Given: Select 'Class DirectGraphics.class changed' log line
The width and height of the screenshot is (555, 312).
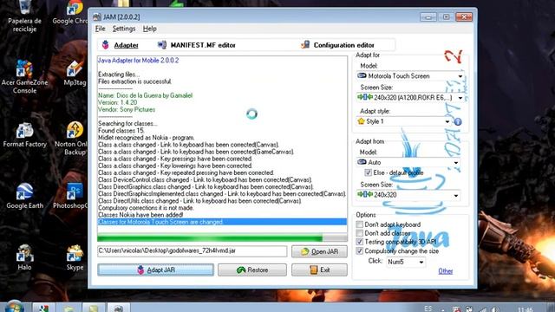Looking at the screenshot, I should tap(206, 187).
